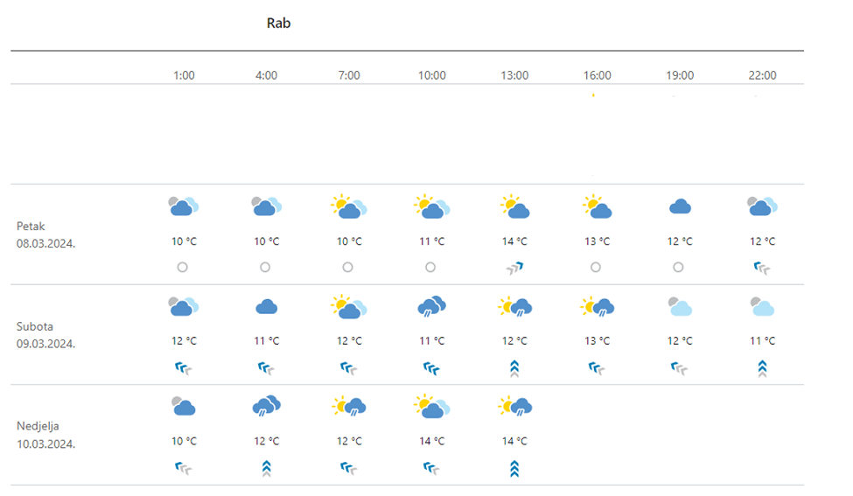The height and width of the screenshot is (496, 853).
Task: Click the overcast cloud icon for Petak 19:00
Action: click(x=680, y=207)
